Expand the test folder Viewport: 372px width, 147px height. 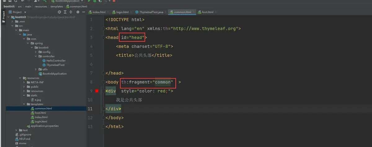[x=16, y=130]
